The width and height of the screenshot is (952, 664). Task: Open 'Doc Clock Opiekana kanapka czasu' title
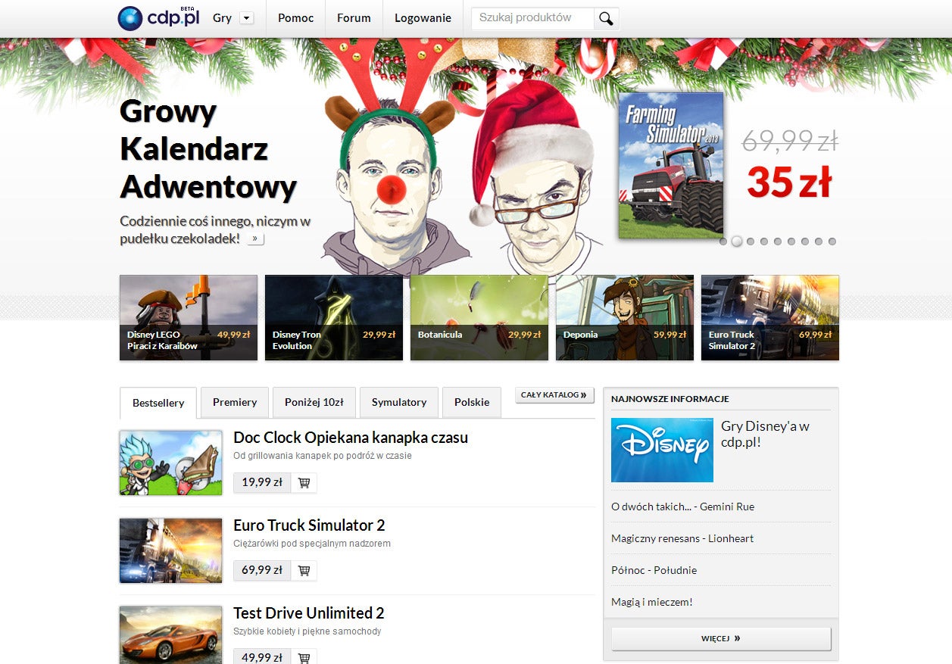[x=351, y=438]
